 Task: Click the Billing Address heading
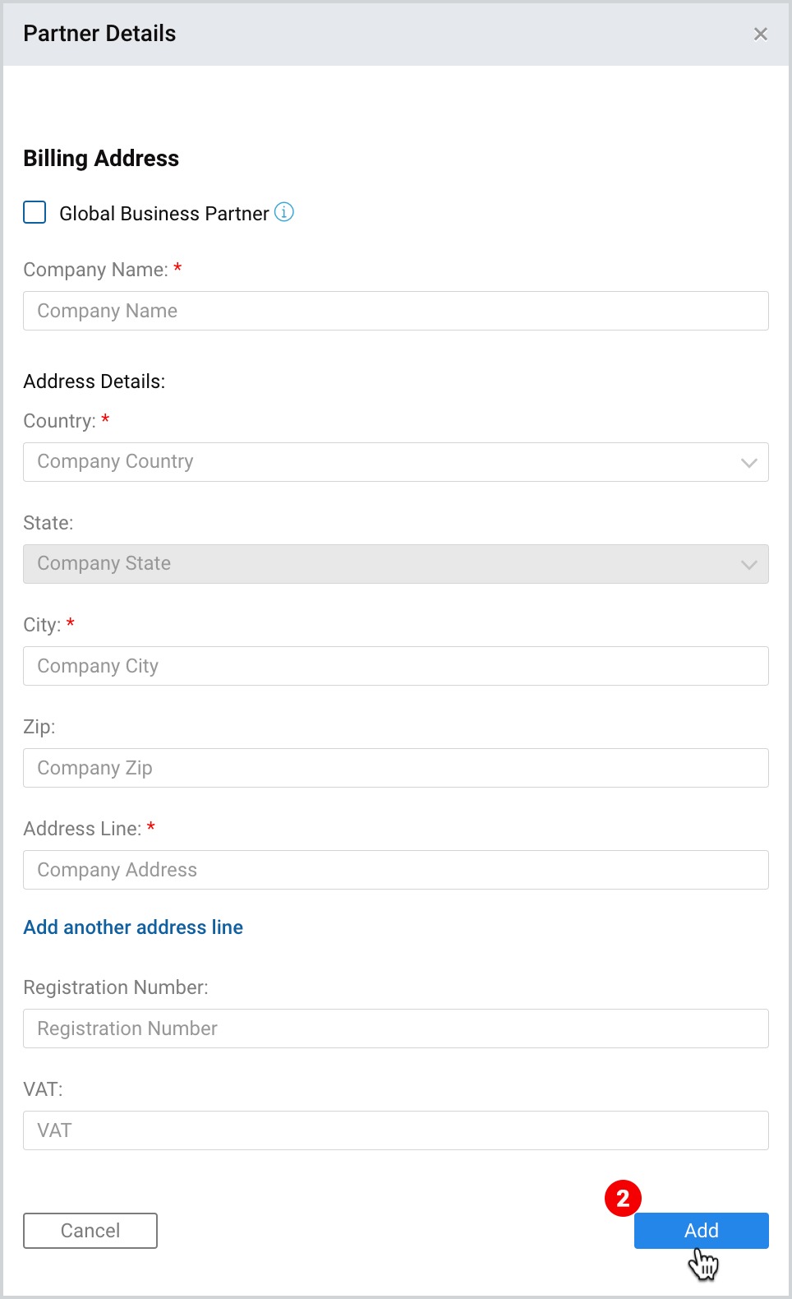[x=101, y=158]
